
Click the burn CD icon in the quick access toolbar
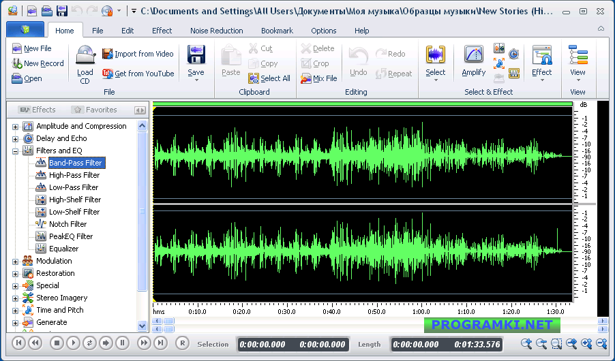pos(107,11)
